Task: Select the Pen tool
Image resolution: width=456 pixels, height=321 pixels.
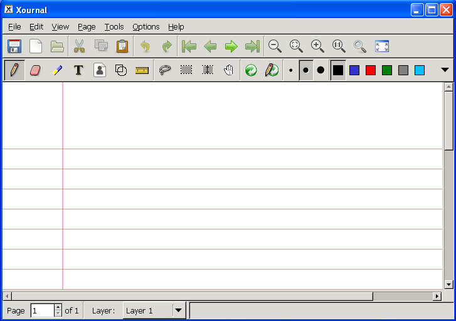Action: (x=14, y=70)
